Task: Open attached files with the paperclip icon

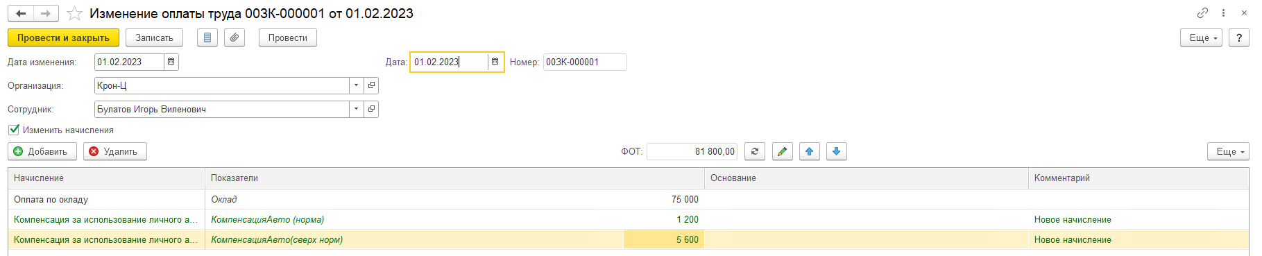Action: coord(235,37)
